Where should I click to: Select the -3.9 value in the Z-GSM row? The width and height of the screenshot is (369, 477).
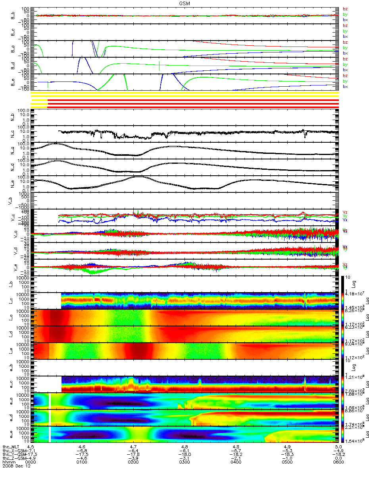133,459
